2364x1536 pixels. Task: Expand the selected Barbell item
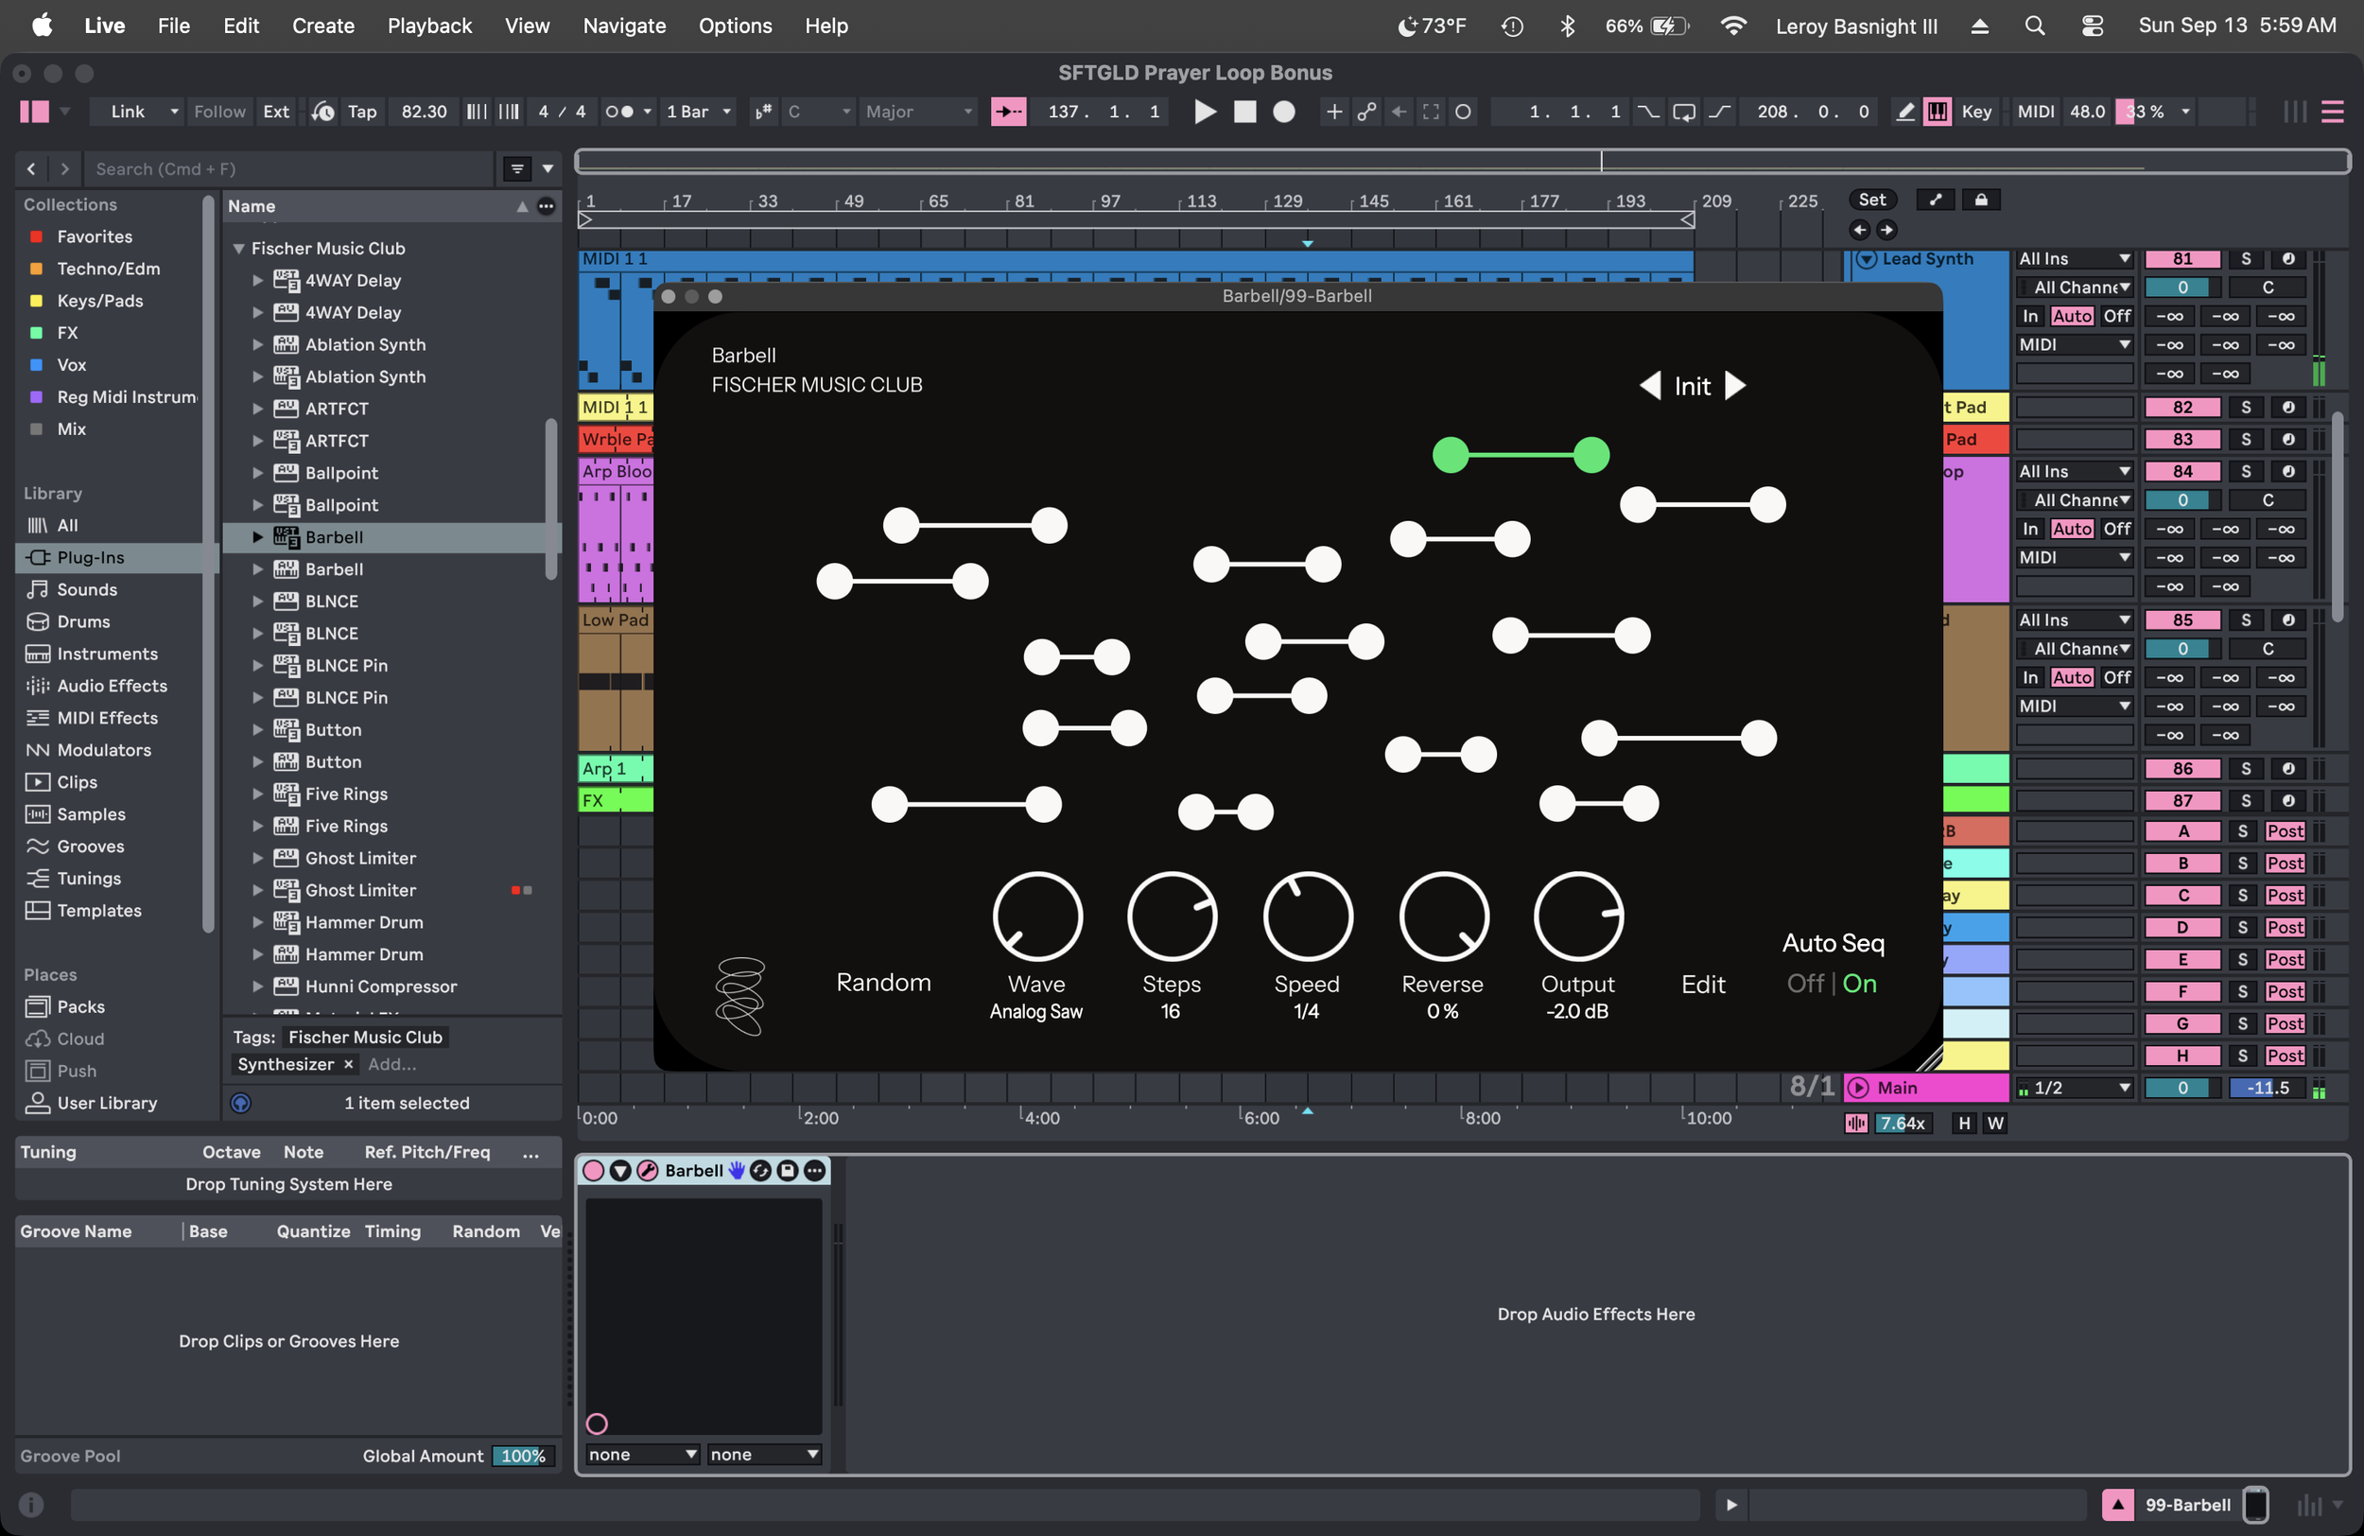tap(257, 537)
